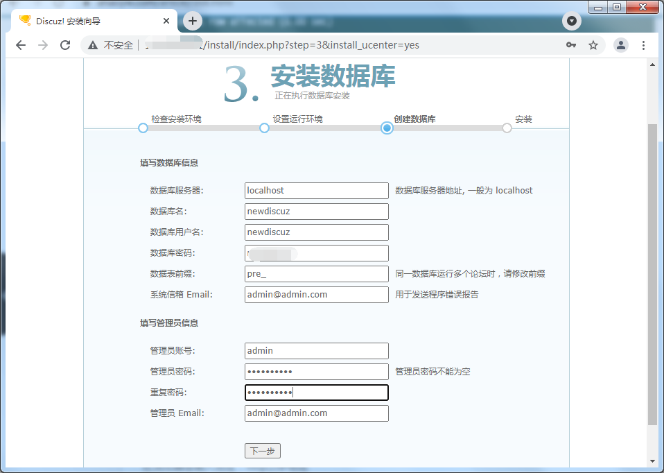
Task: Click the browser back arrow
Action: (x=21, y=45)
